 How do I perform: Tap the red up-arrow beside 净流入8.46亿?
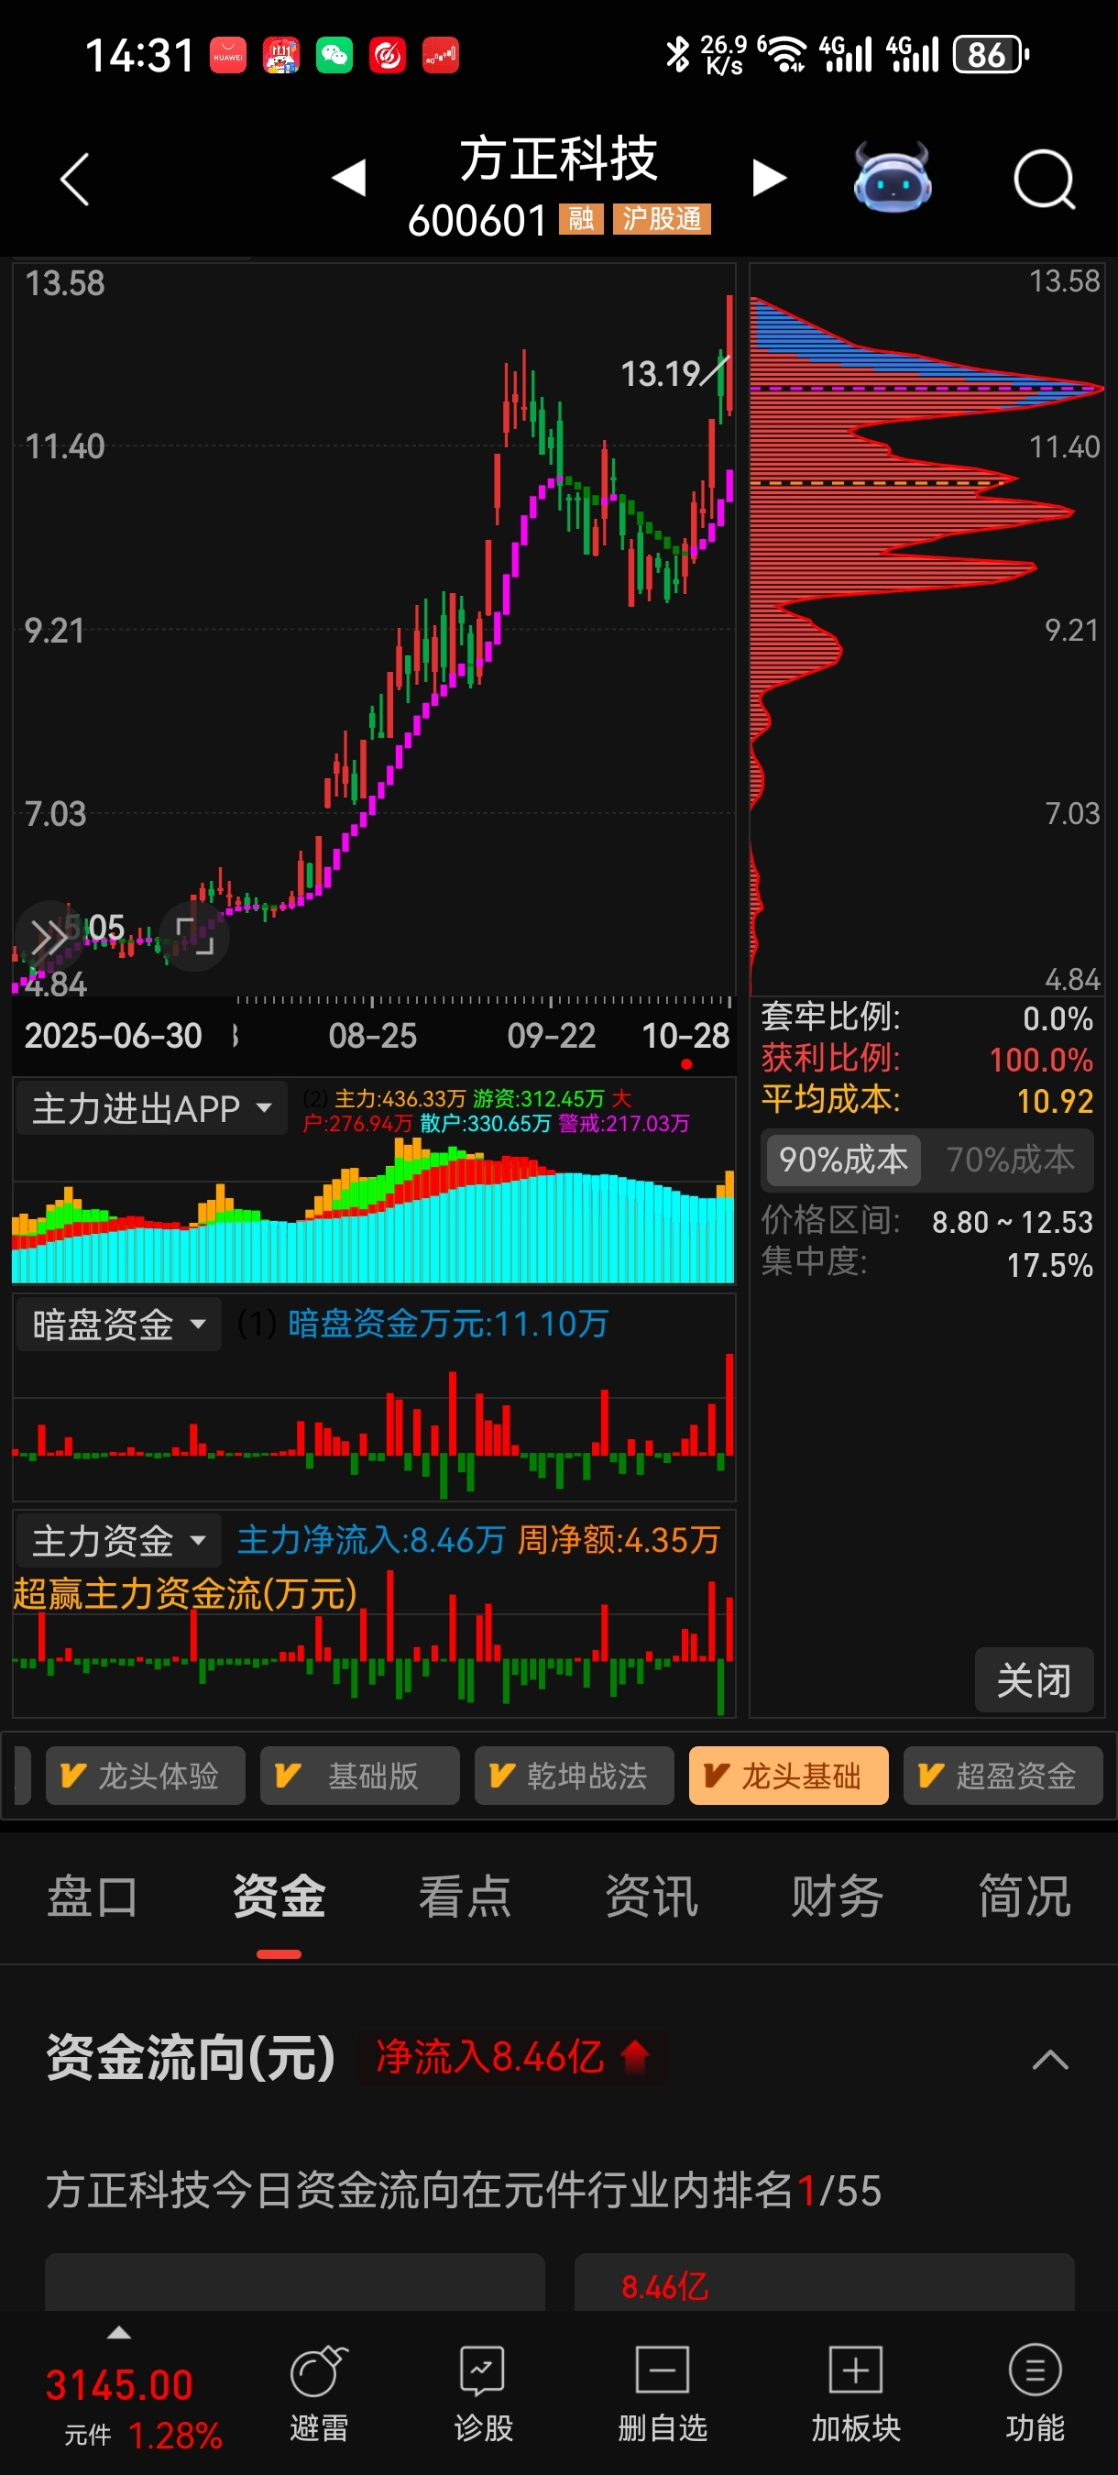pyautogui.click(x=635, y=2057)
